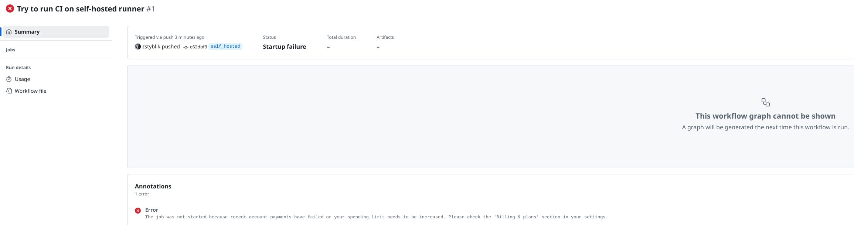
Task: Click the Summary home icon in the sidebar
Action: click(x=9, y=32)
